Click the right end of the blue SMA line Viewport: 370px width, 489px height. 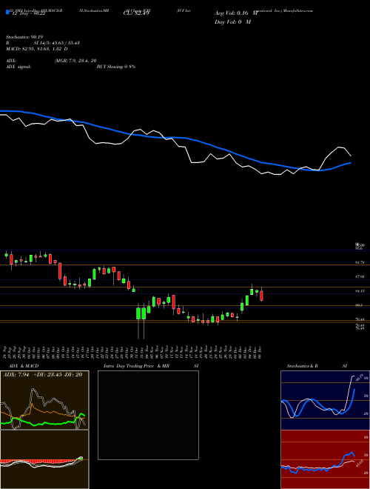pyautogui.click(x=351, y=163)
